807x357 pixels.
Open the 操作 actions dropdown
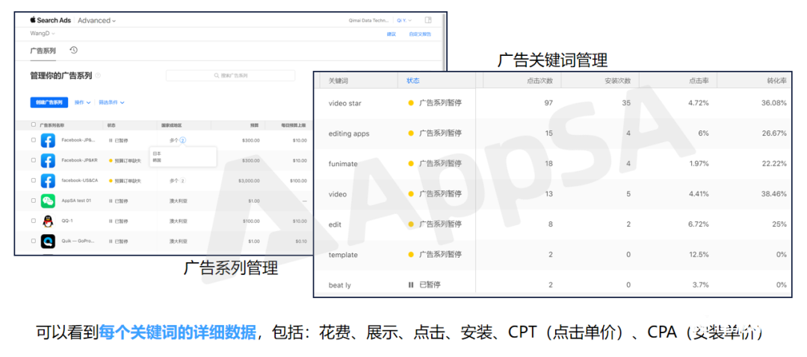click(x=82, y=102)
